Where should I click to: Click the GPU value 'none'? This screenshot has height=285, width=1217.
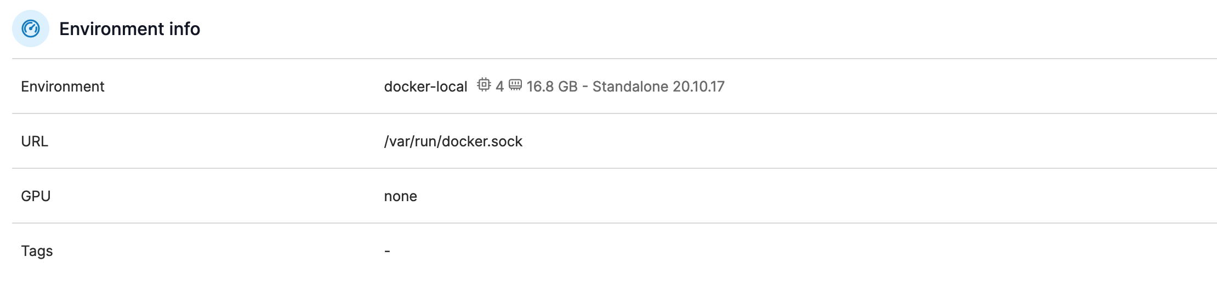point(400,196)
